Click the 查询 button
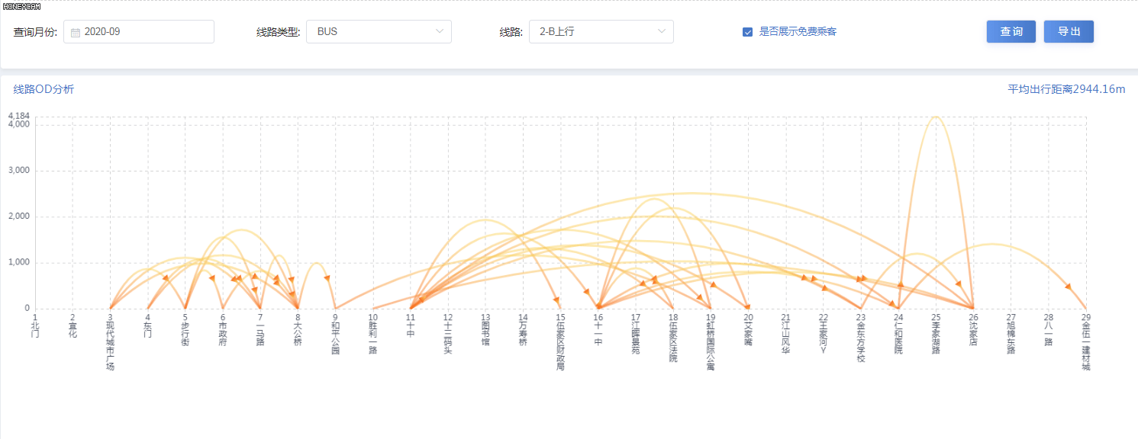 point(1011,31)
